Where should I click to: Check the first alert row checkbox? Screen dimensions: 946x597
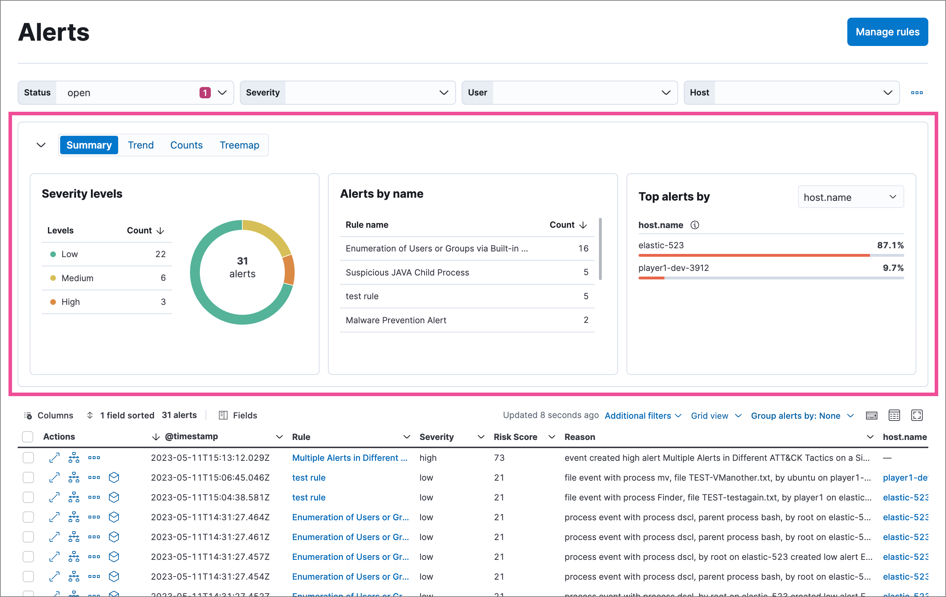click(26, 457)
